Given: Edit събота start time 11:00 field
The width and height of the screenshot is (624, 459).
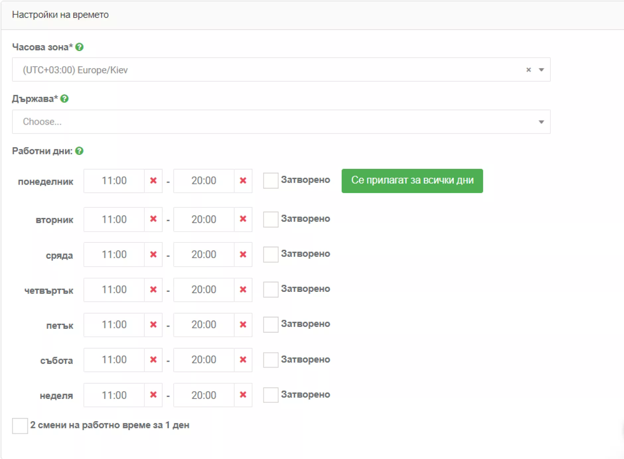Looking at the screenshot, I should pos(114,360).
